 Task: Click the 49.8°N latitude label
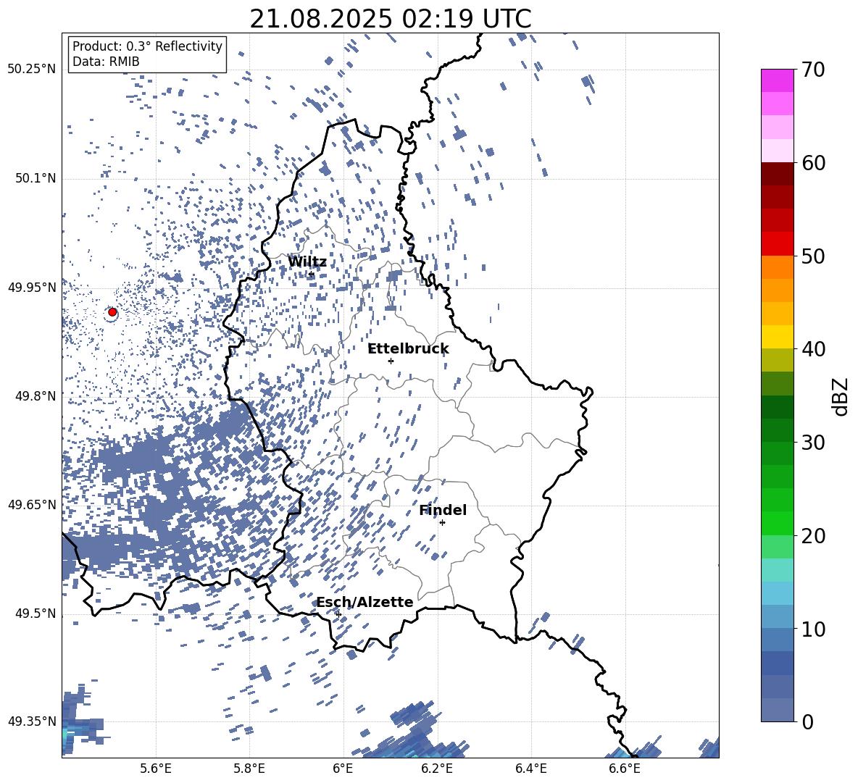[x=36, y=396]
